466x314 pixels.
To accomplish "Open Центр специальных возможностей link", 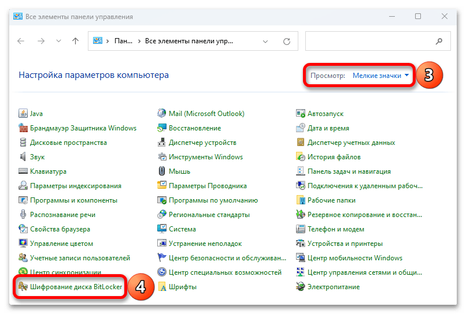I will pos(225,272).
